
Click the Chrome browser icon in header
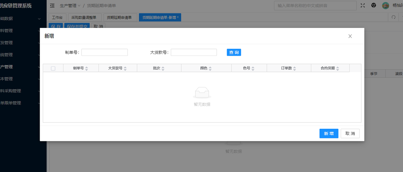tap(373, 5)
